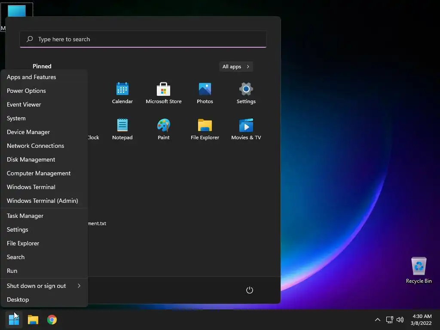Launch Microsoft Store from pinned apps
This screenshot has width=440, height=330.
pos(163,89)
